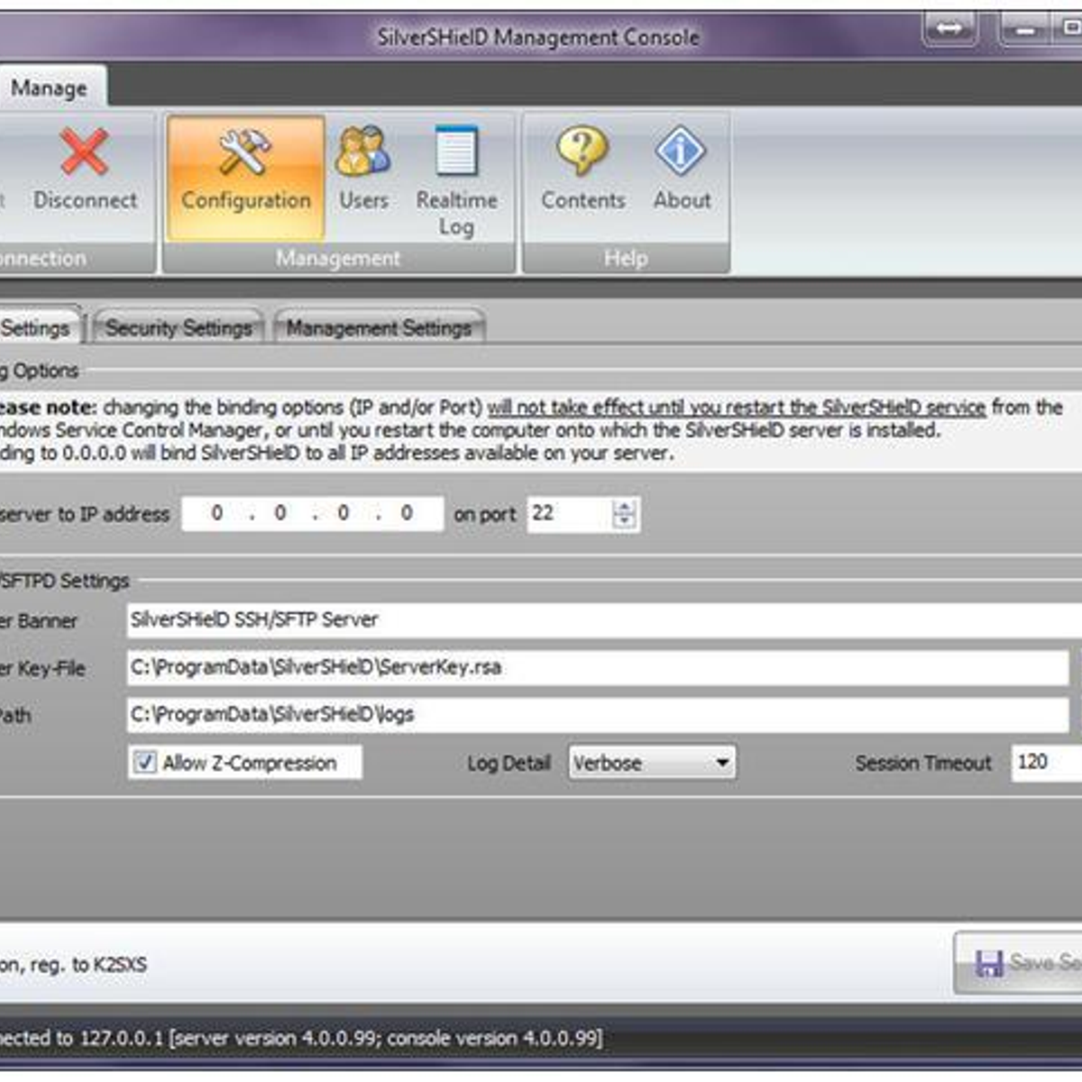Open the Management Settings tab

coord(379,328)
